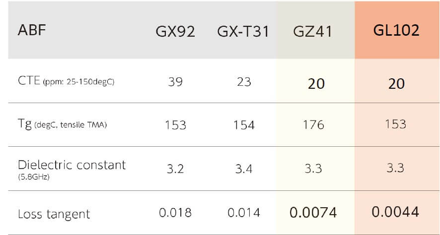
Task: Click the loss tangent value 0.018
Action: point(175,213)
